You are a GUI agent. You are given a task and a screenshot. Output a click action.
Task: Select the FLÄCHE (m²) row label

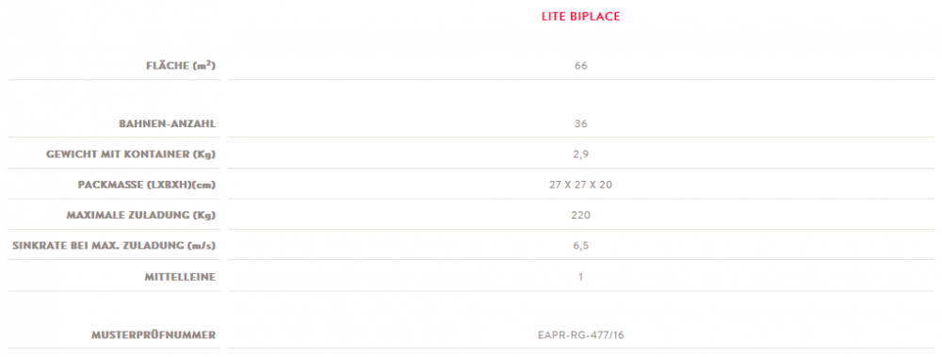pyautogui.click(x=181, y=66)
